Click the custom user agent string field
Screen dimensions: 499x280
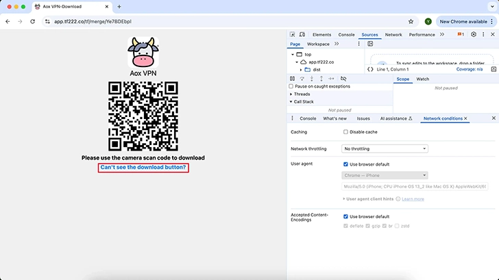point(415,187)
